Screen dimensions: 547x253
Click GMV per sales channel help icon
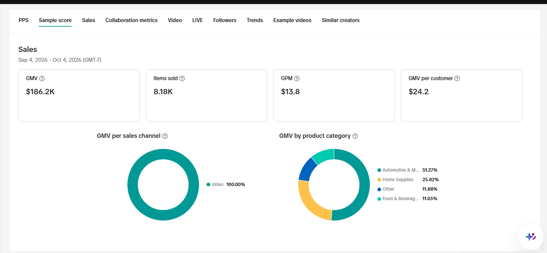[165, 136]
